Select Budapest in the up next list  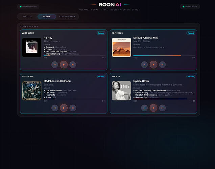[50, 47]
